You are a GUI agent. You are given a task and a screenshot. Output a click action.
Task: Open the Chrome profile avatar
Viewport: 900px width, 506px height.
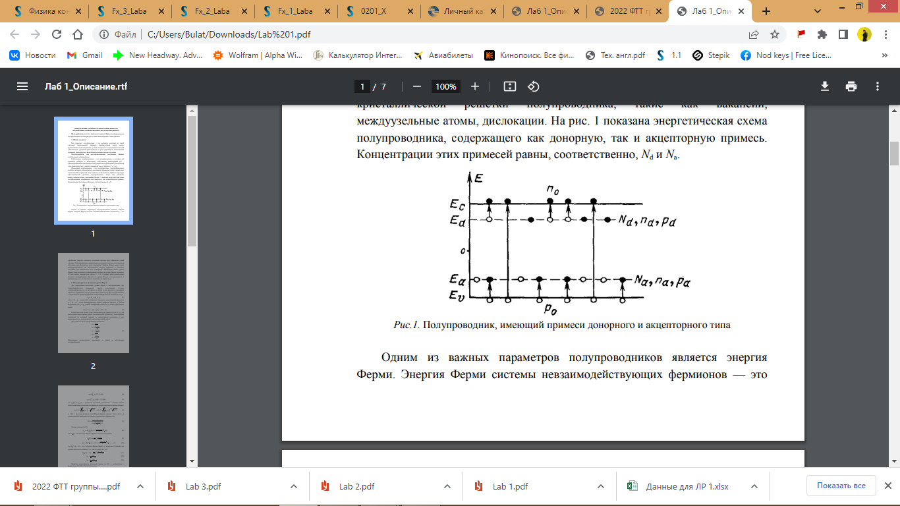[864, 34]
